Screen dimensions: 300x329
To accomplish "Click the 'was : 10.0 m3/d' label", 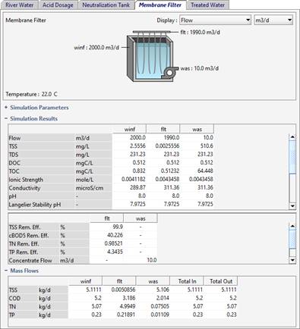I will coord(200,68).
